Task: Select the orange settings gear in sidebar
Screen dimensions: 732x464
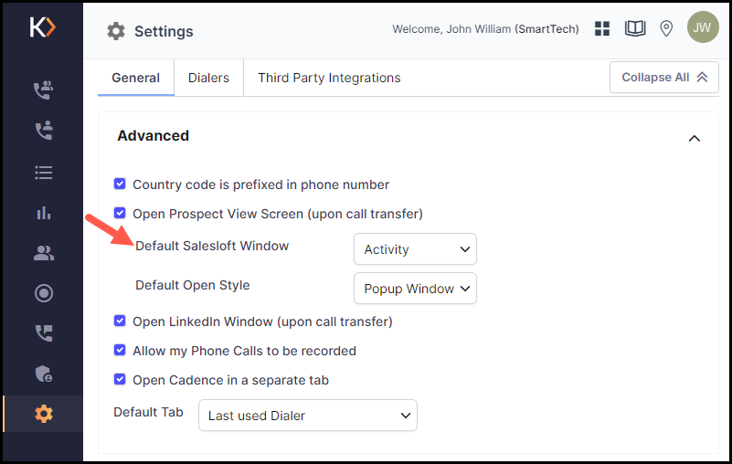Action: point(44,414)
